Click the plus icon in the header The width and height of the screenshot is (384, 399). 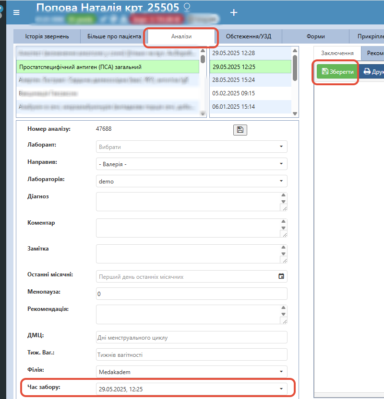tap(234, 12)
